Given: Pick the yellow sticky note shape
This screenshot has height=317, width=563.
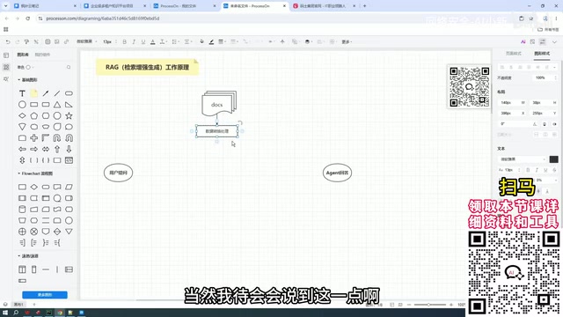Looking at the screenshot, I should (33, 93).
